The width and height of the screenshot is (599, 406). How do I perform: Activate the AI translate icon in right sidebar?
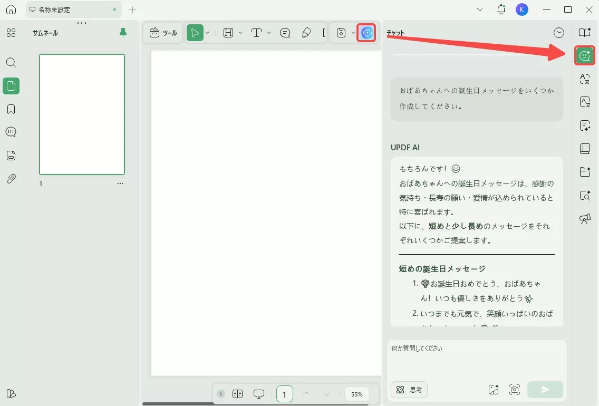coord(585,79)
